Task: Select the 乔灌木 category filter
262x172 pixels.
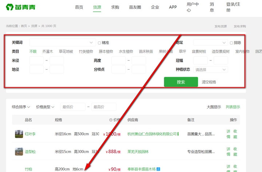Action: coord(48,51)
